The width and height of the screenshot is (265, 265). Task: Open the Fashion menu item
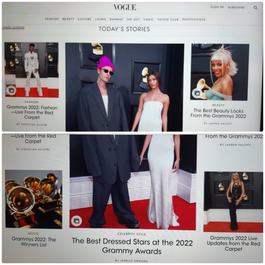(x=52, y=19)
